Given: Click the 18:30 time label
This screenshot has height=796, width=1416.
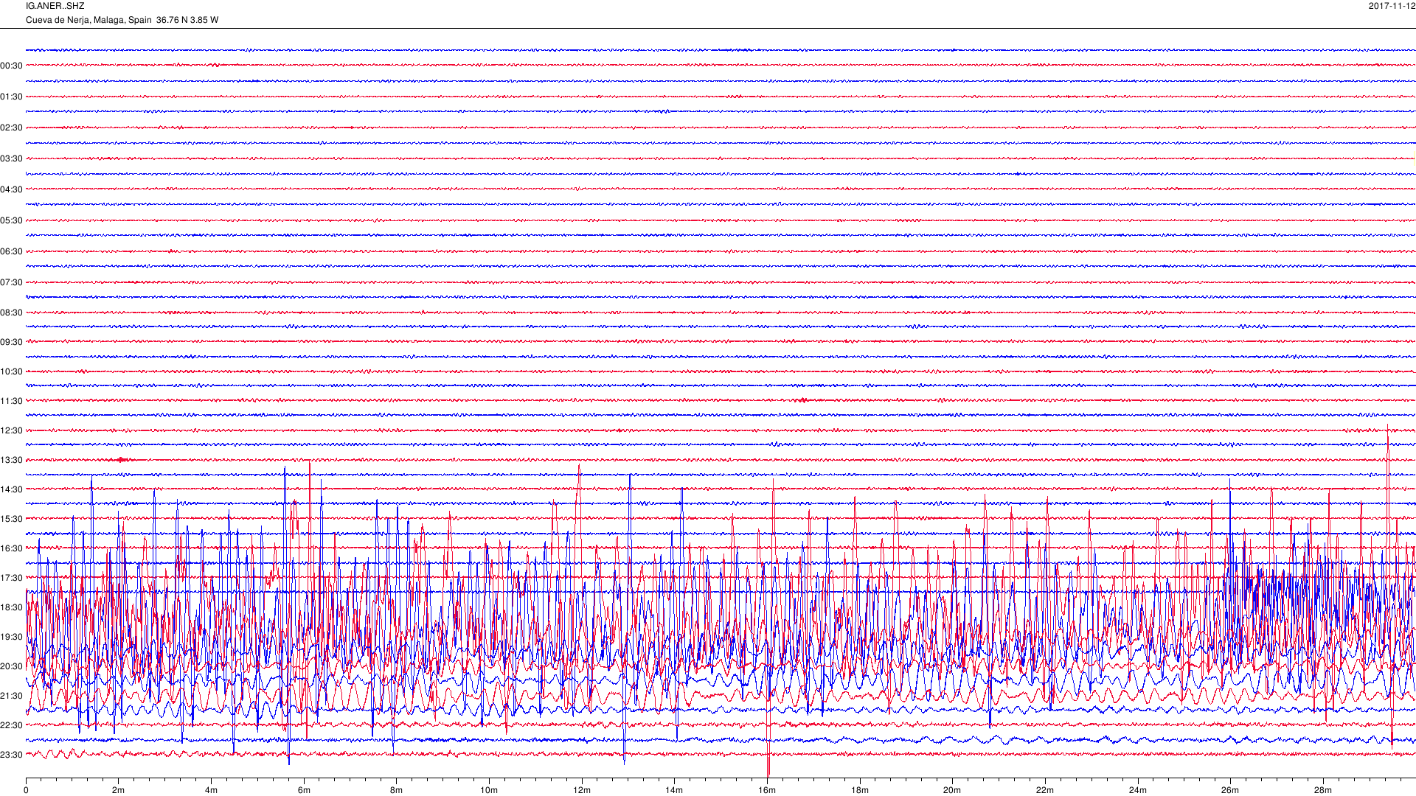Looking at the screenshot, I should [x=12, y=607].
